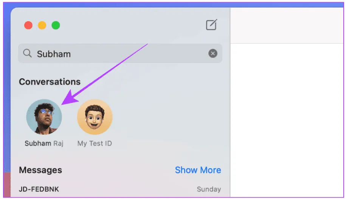Click the Sunday timestamp on JD-FEDBNK row
This screenshot has height=199, width=346.
[209, 189]
